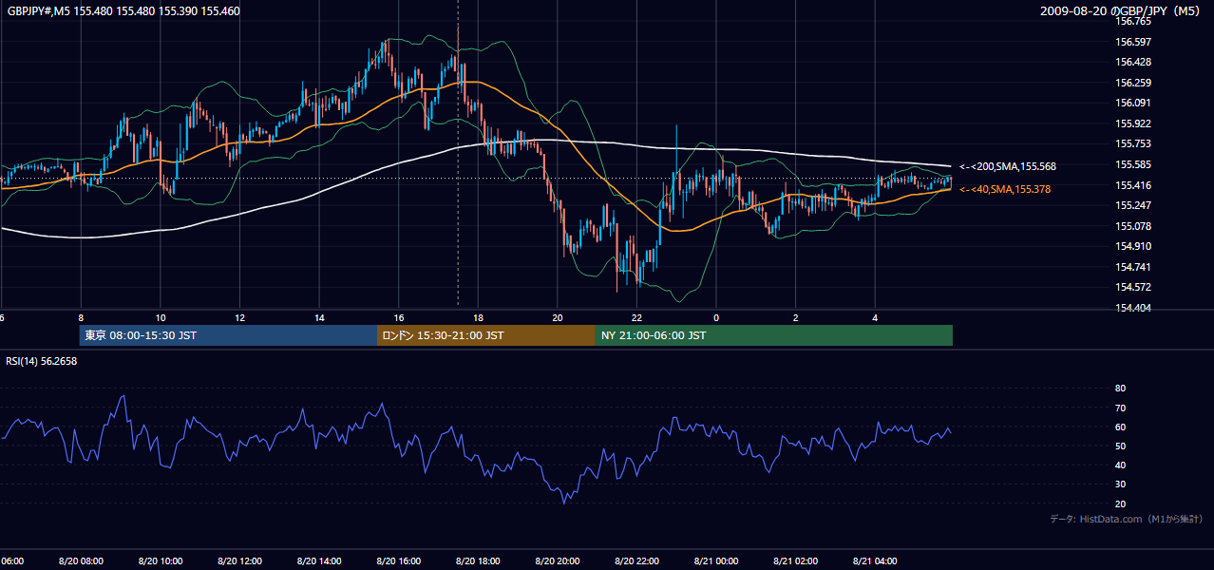The image size is (1214, 570).
Task: Click the <-<40,SMA,155.378 label
Action: pos(1005,189)
